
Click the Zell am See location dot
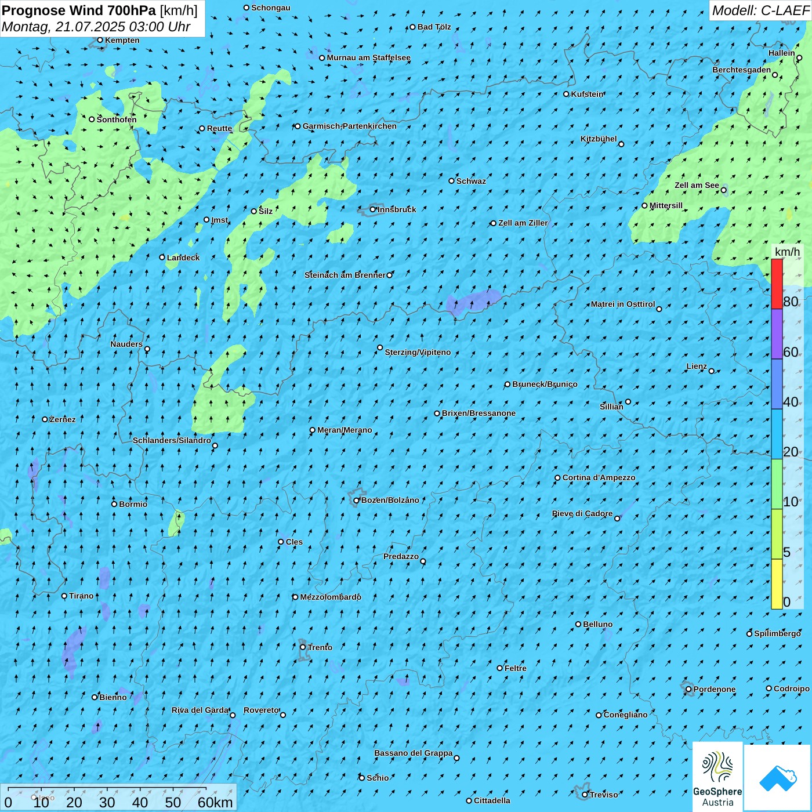coord(723,190)
